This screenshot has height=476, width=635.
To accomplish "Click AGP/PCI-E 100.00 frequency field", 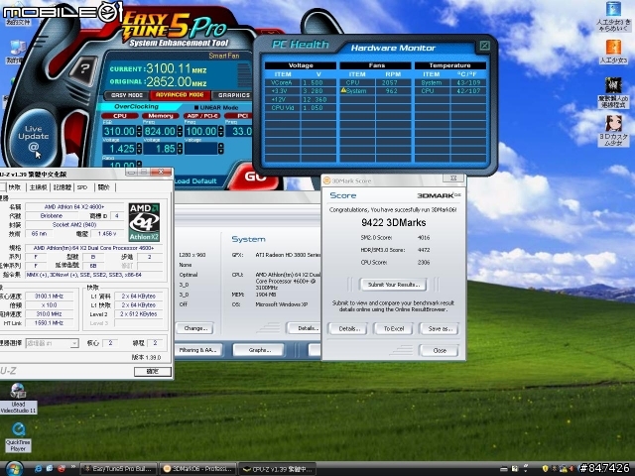I will pos(200,131).
